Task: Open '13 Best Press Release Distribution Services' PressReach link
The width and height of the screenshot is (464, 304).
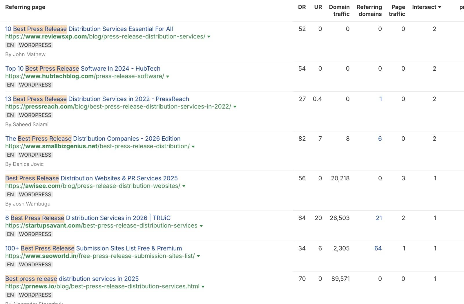Action: pyautogui.click(x=97, y=99)
